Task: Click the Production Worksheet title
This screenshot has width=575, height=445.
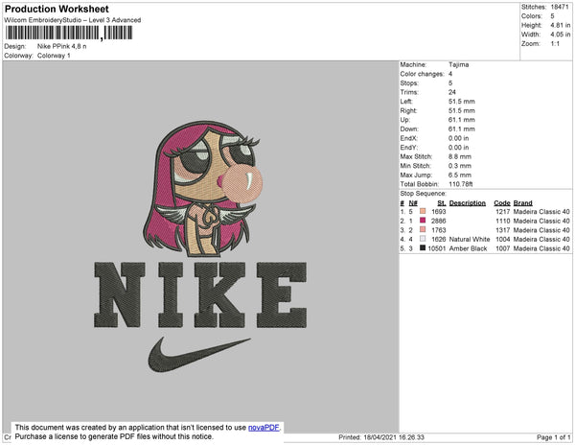Action: [57, 10]
